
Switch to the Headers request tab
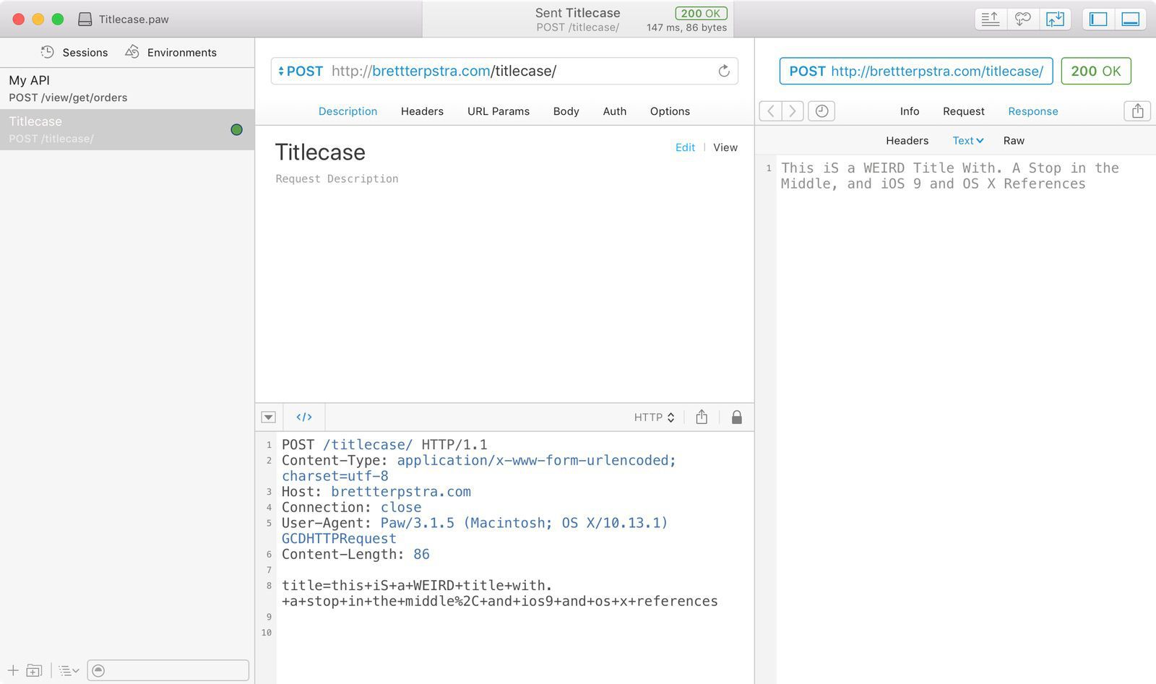(x=422, y=111)
